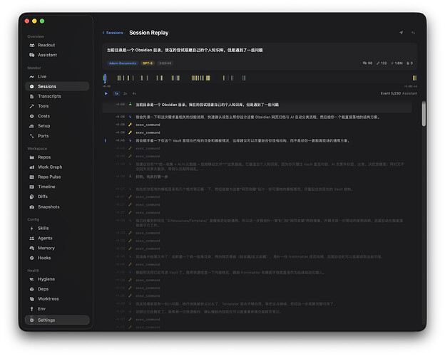Set playback speed to 4x
The width and height of the screenshot is (445, 356).
134,93
